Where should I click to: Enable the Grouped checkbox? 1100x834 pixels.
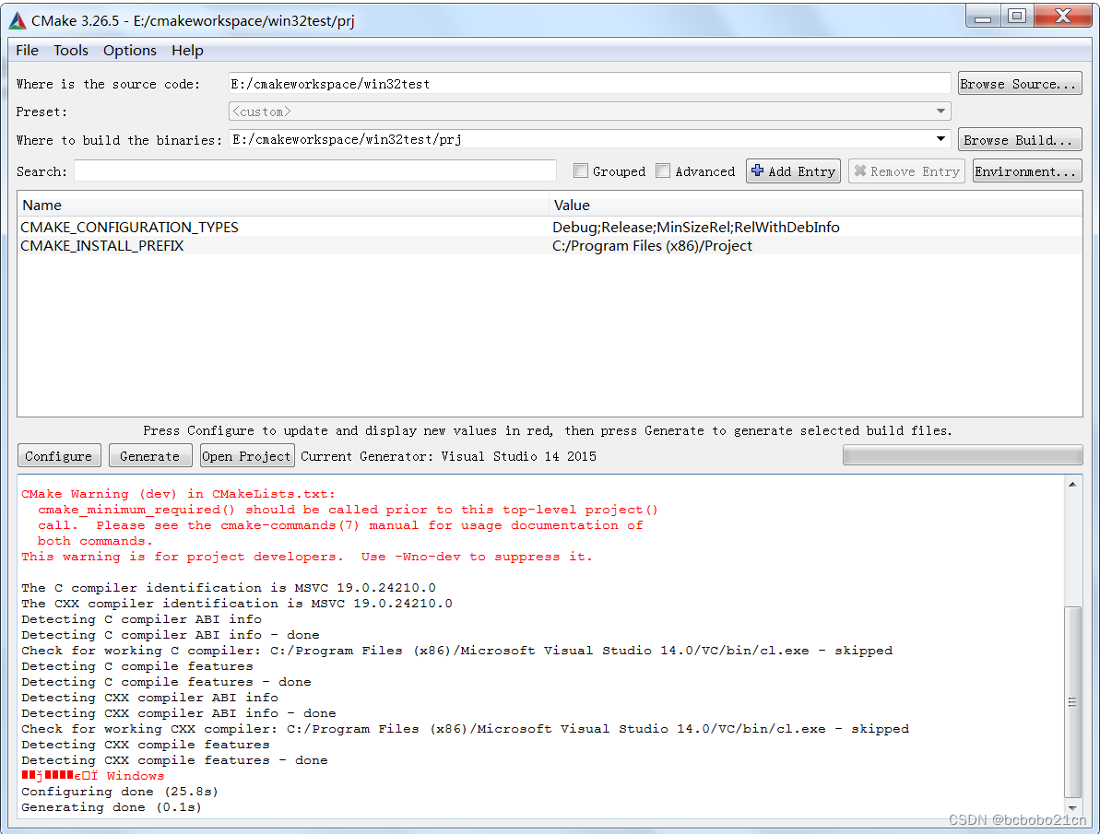coord(581,170)
